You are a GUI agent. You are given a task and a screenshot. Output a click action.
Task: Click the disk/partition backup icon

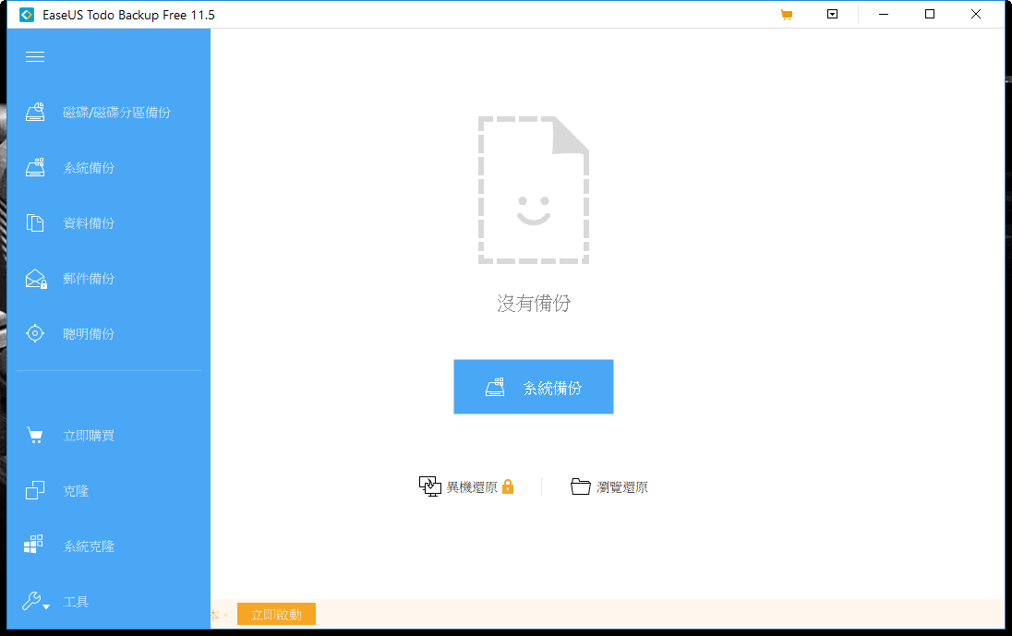coord(35,113)
